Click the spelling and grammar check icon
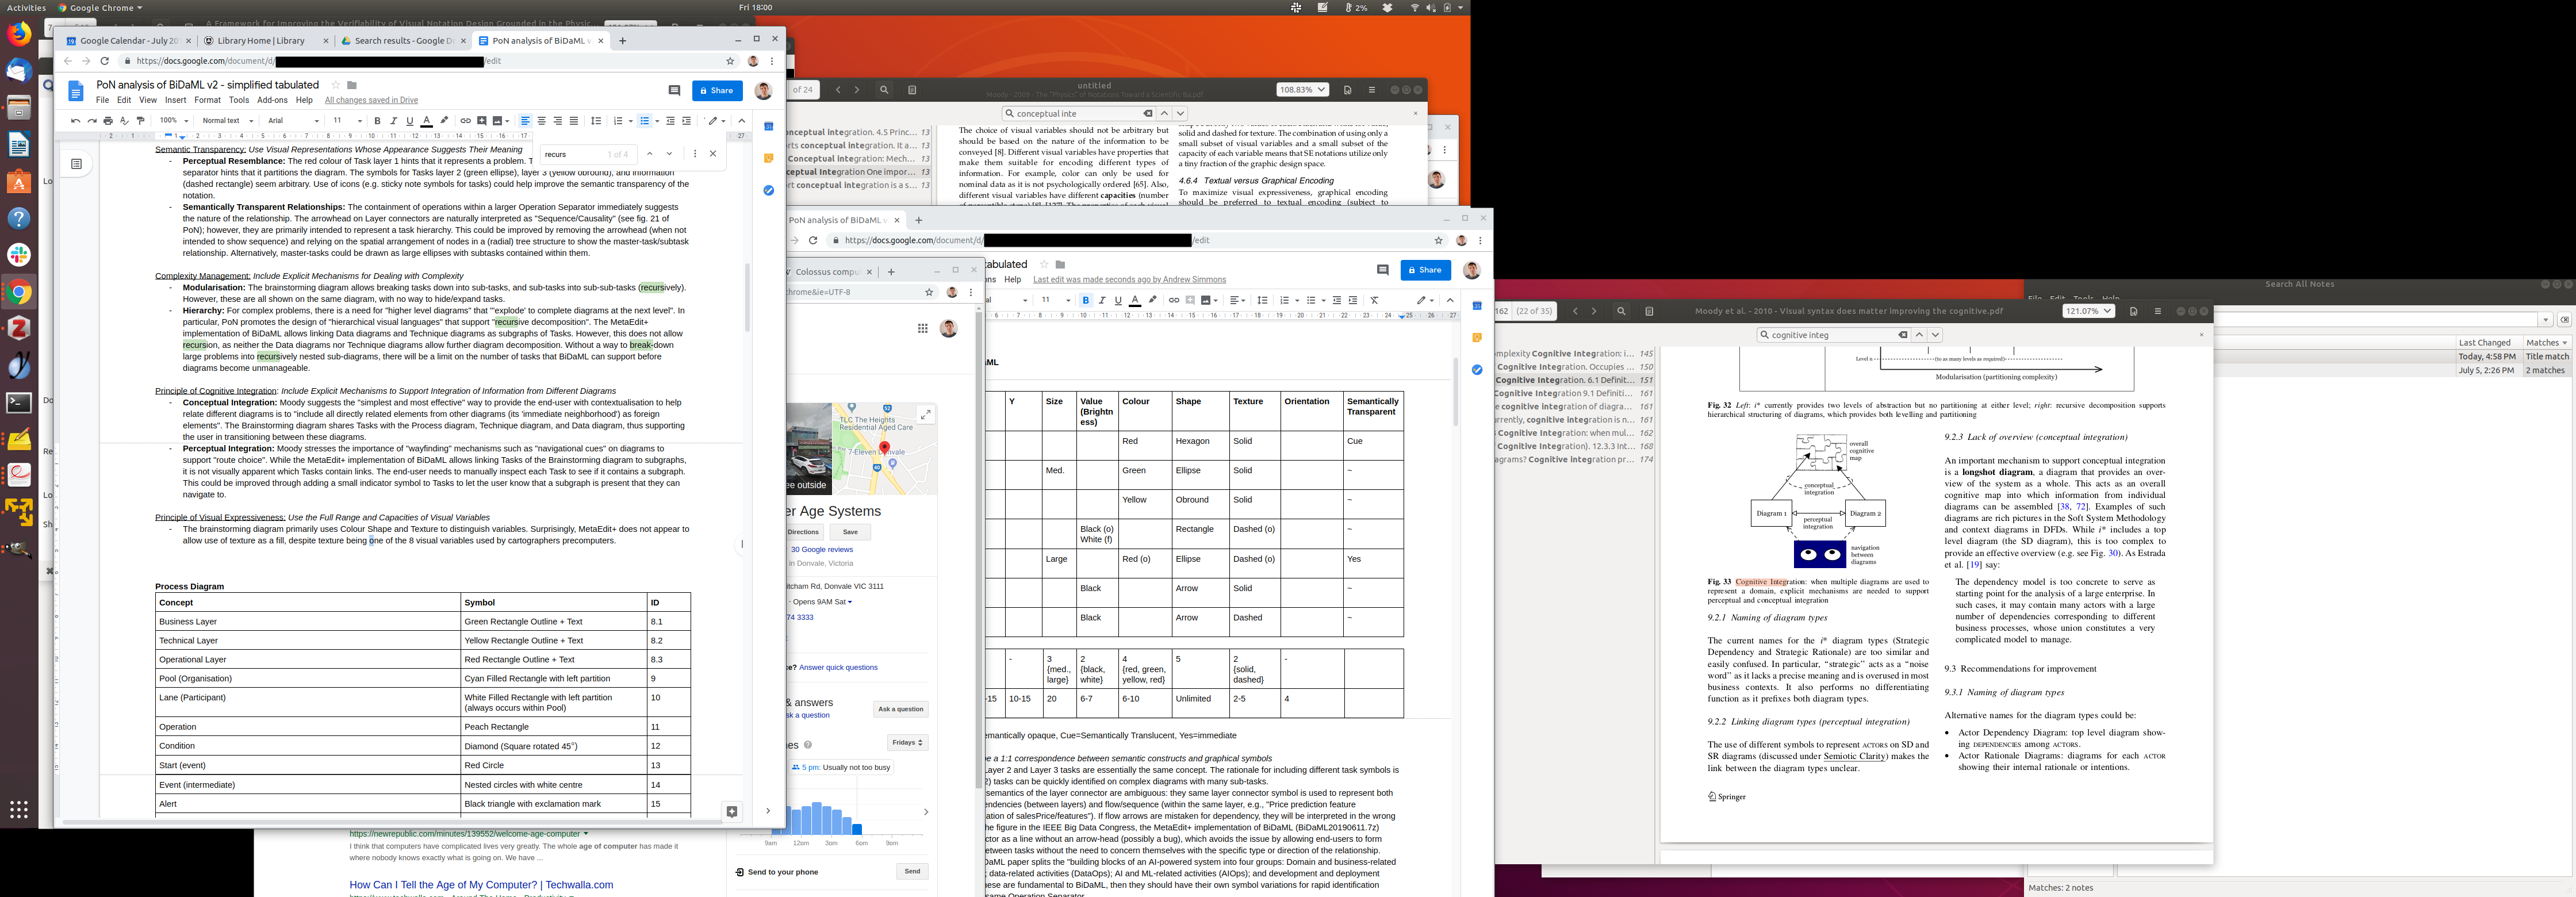Viewport: 2576px width, 897px height. [x=124, y=121]
